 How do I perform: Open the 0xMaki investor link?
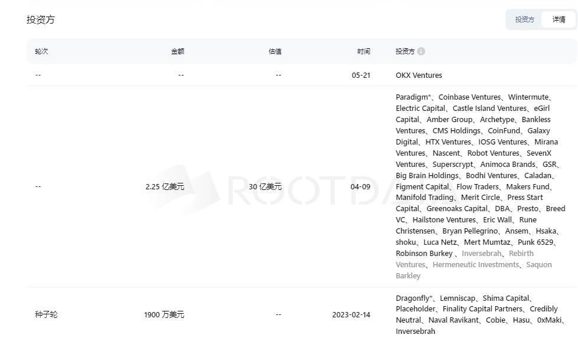[x=549, y=320]
